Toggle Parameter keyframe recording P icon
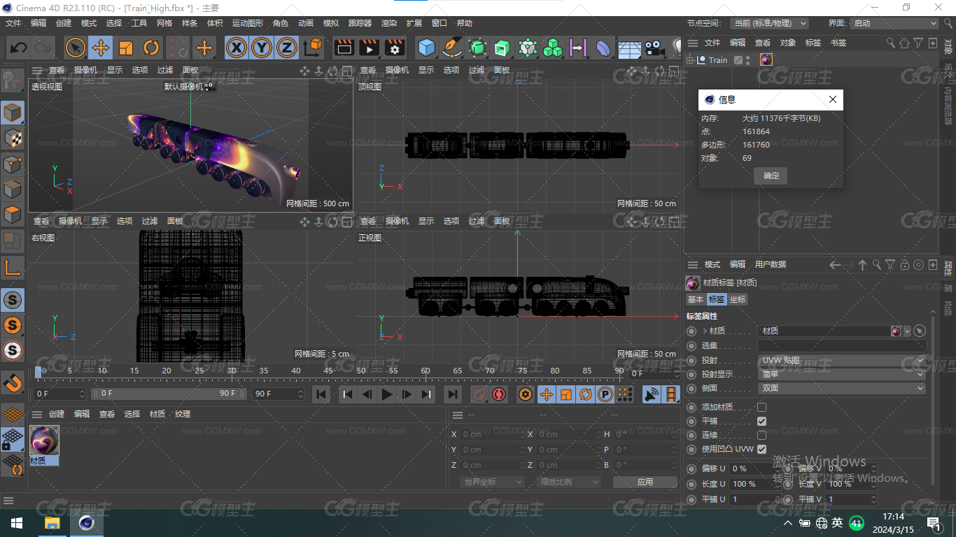 pos(605,394)
